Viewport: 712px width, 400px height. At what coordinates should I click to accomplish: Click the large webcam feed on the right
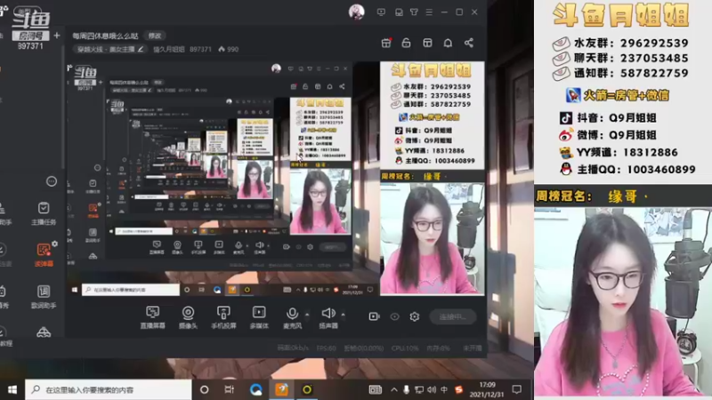[623, 301]
